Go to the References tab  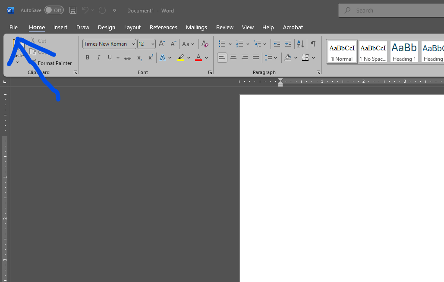pos(164,28)
